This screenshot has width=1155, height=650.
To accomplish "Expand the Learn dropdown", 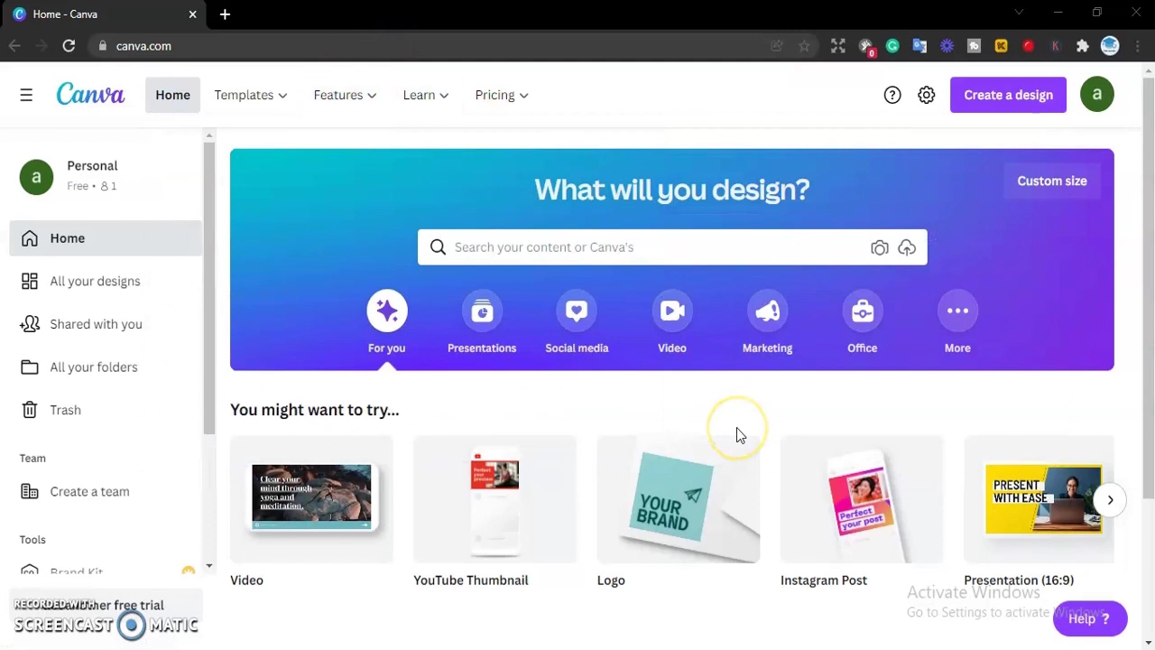I will tap(426, 95).
